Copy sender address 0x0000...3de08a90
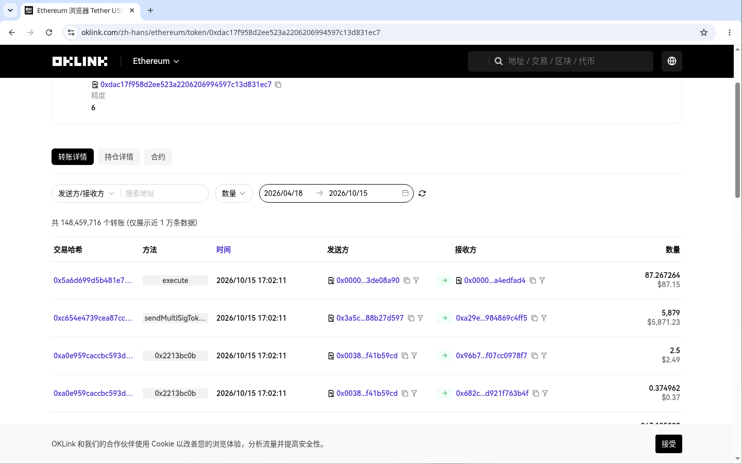 click(407, 280)
